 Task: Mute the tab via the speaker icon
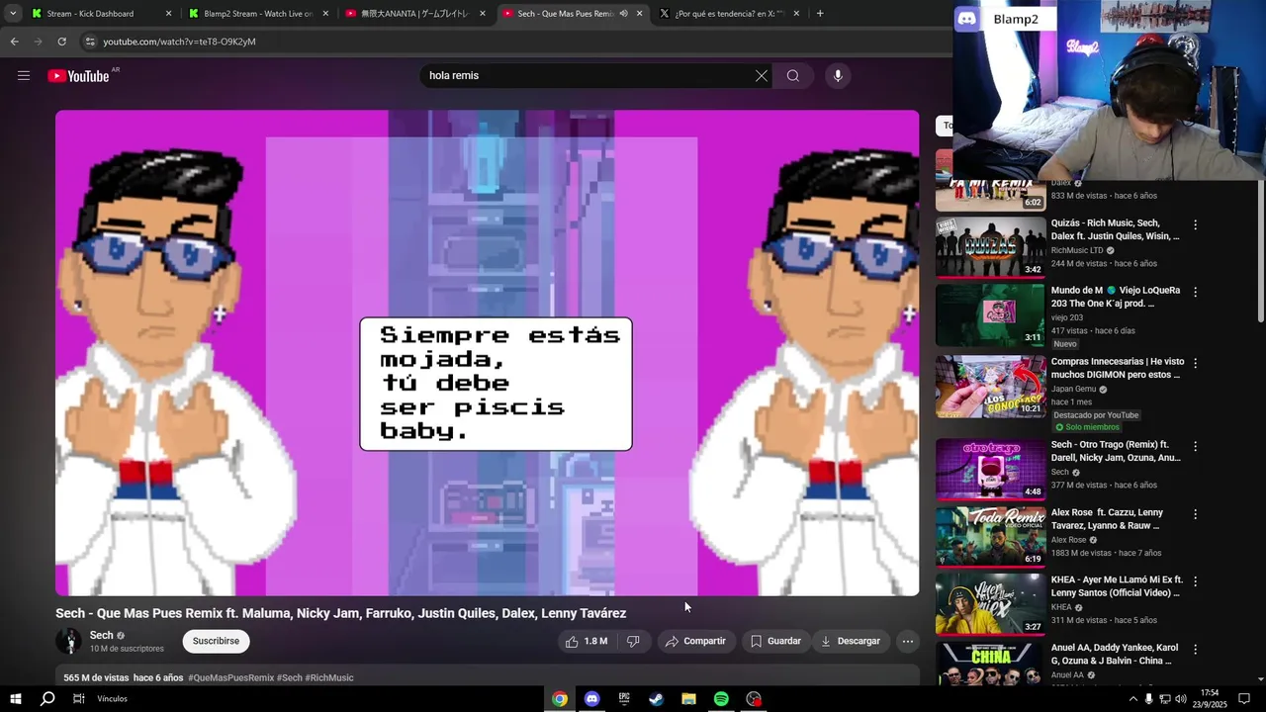tap(623, 14)
